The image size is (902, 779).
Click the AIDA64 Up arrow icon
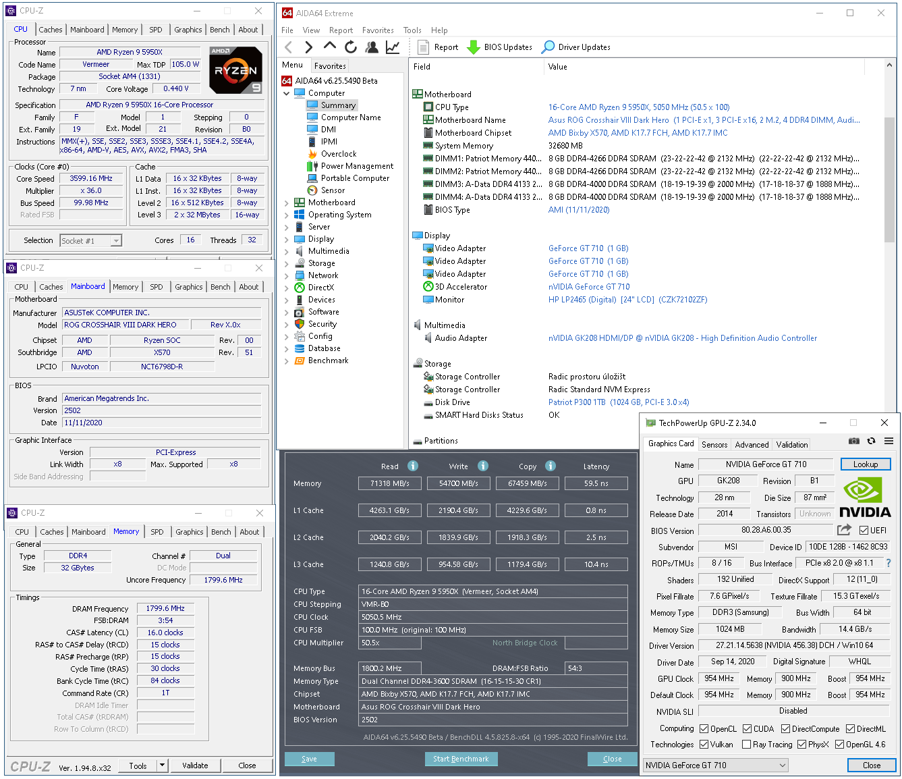tap(329, 46)
